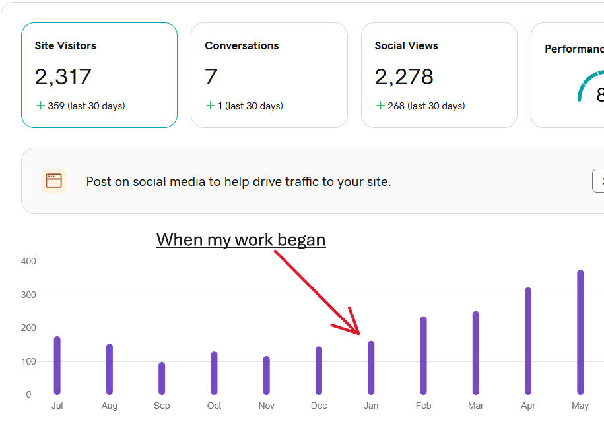
Task: Click the 2,317 site visitors number
Action: 63,77
